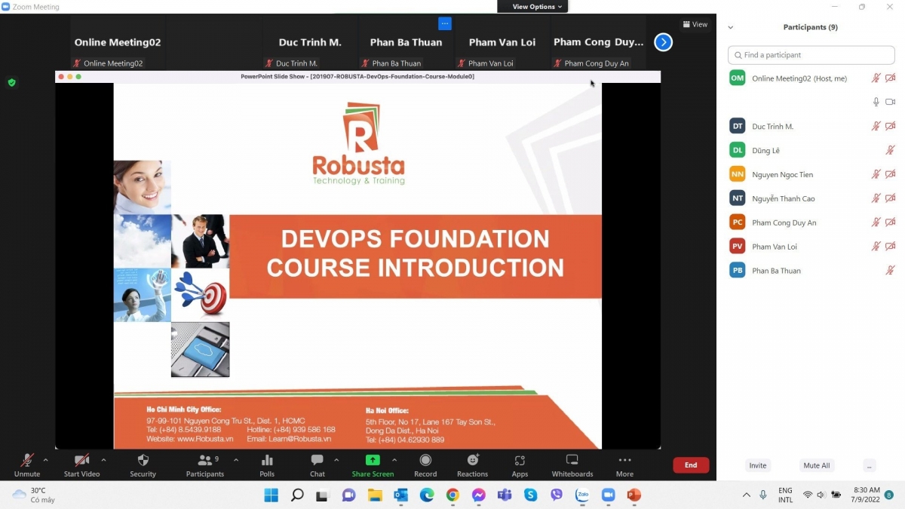Click the unmuted microphone icon below the host row
905x509 pixels.
(x=876, y=102)
